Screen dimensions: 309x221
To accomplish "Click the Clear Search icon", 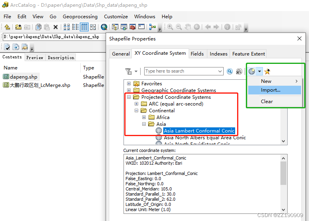I will pos(239,71).
